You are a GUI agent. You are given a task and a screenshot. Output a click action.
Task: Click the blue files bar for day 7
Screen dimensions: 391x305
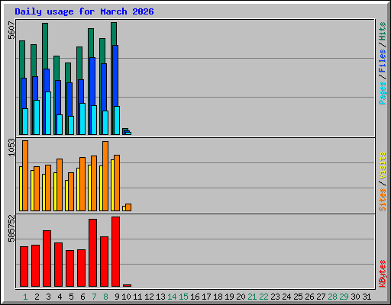(x=92, y=82)
